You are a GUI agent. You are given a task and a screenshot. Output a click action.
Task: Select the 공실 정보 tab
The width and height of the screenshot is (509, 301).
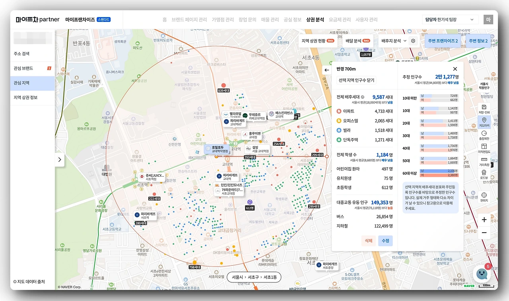[293, 19]
